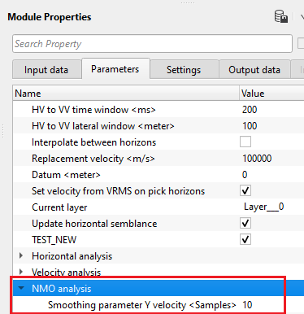Select the Interpolate between horizons row label
The image size is (304, 314).
click(x=94, y=142)
